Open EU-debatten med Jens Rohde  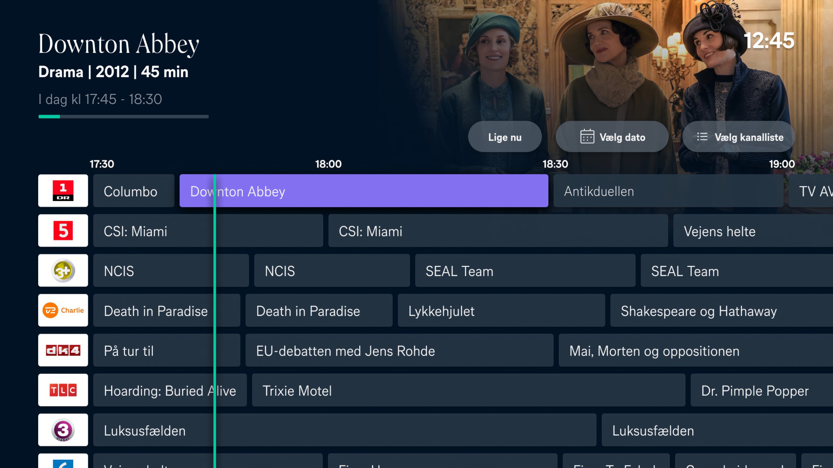[399, 350]
